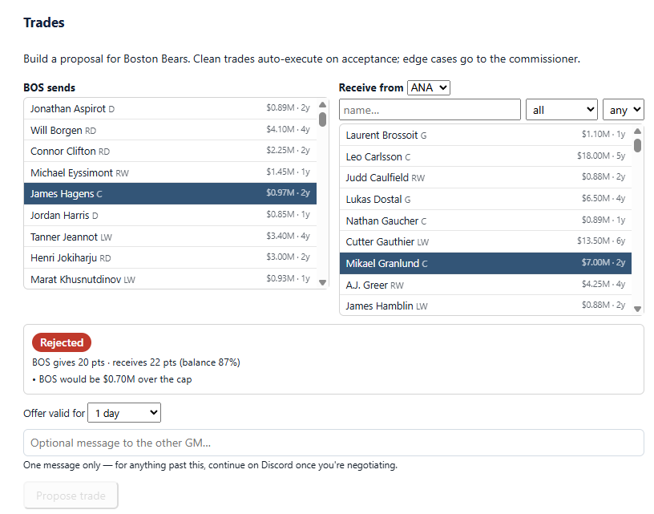
Task: Select Tanner Jeannot in BOS sends list
Action: pyautogui.click(x=170, y=237)
